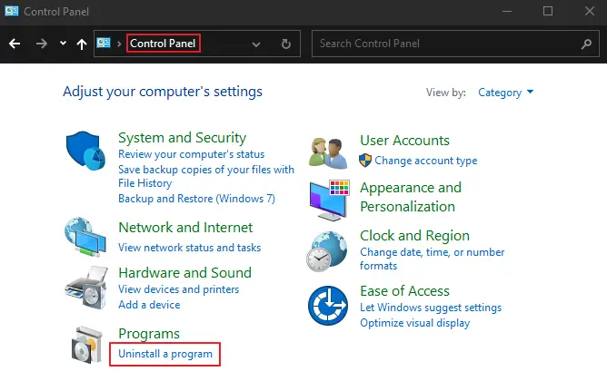607x391 pixels.
Task: Click Change date, time, or number formats
Action: 432,259
